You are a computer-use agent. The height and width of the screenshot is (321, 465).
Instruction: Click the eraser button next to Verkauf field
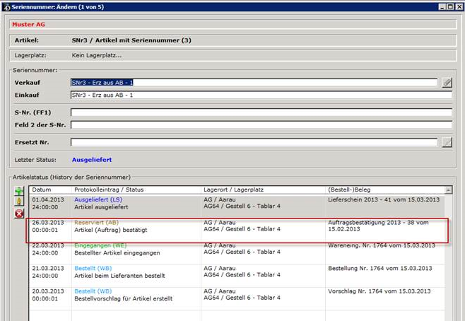447,83
